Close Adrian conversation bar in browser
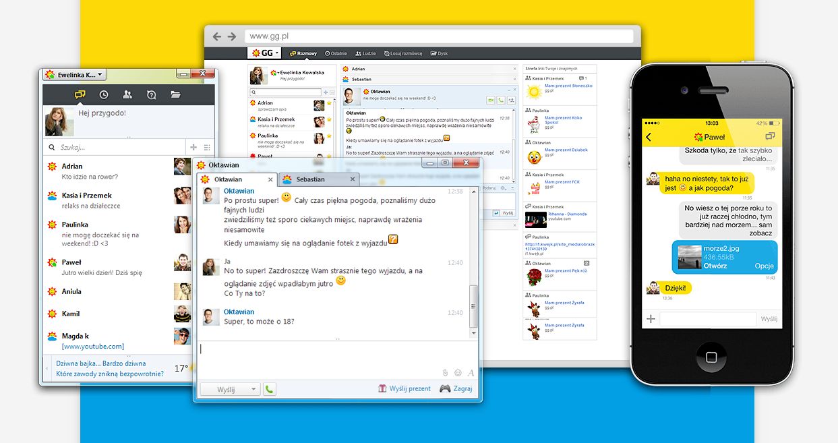 pos(513,69)
